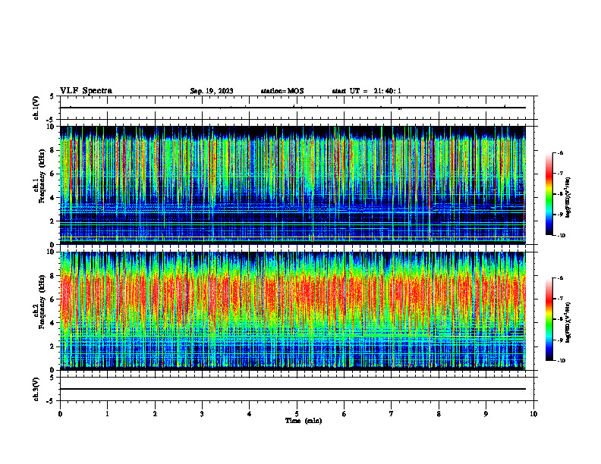Click the "station=MOS" header label

(x=282, y=91)
